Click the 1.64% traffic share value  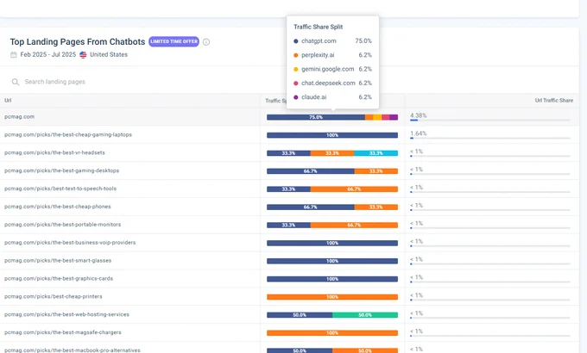coord(418,133)
